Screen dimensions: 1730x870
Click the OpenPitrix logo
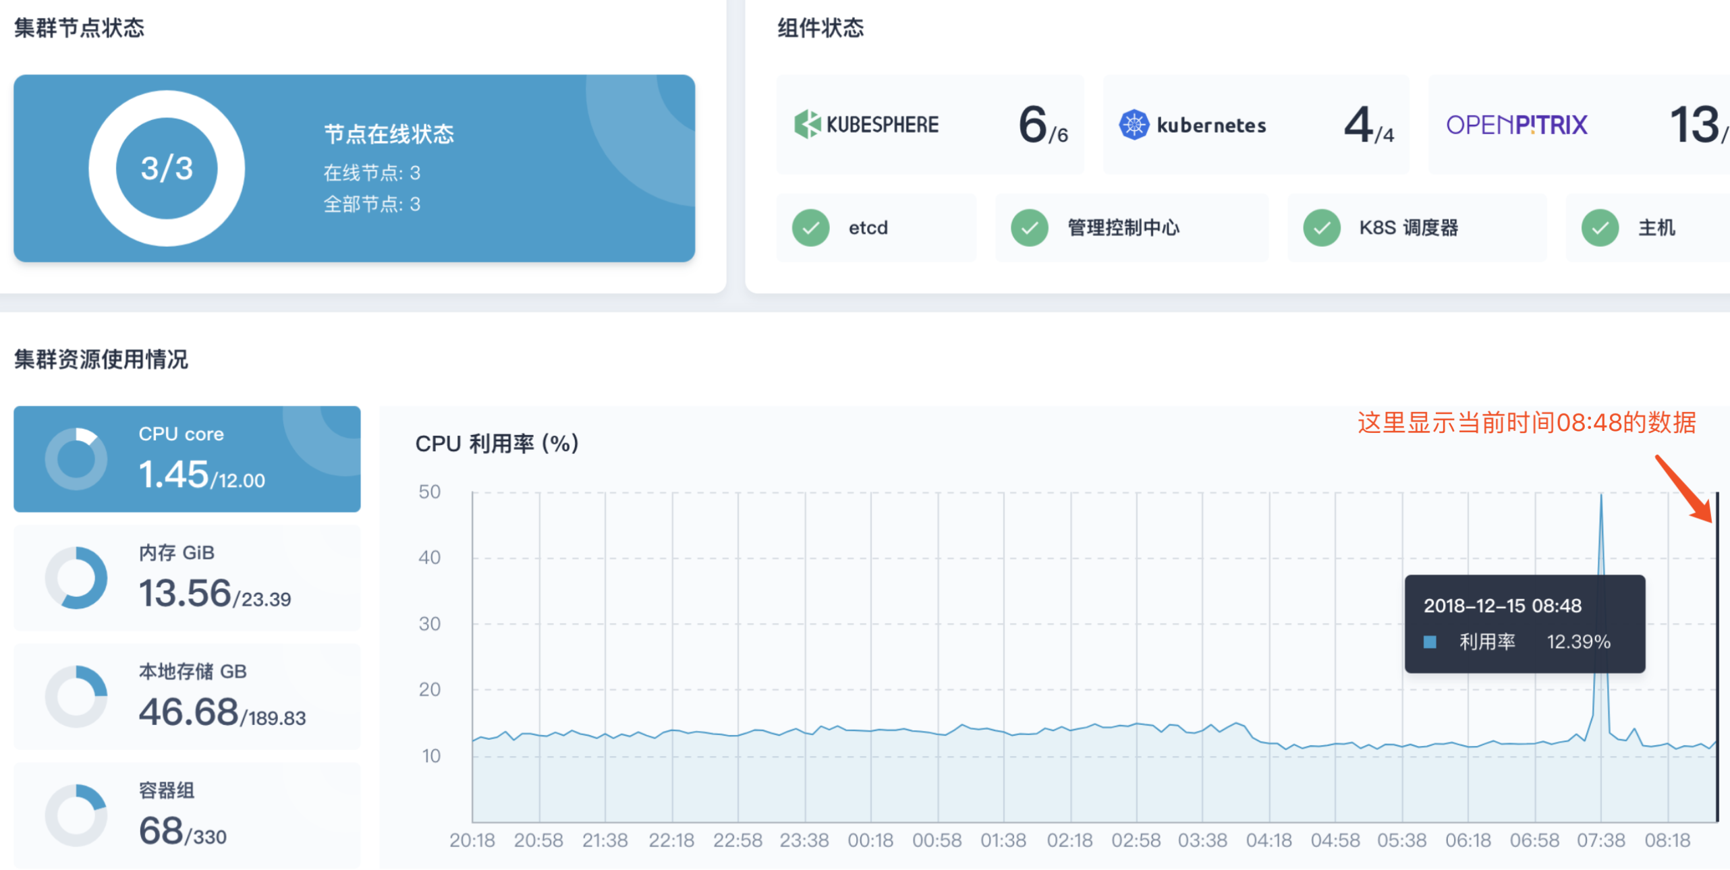(x=1517, y=125)
